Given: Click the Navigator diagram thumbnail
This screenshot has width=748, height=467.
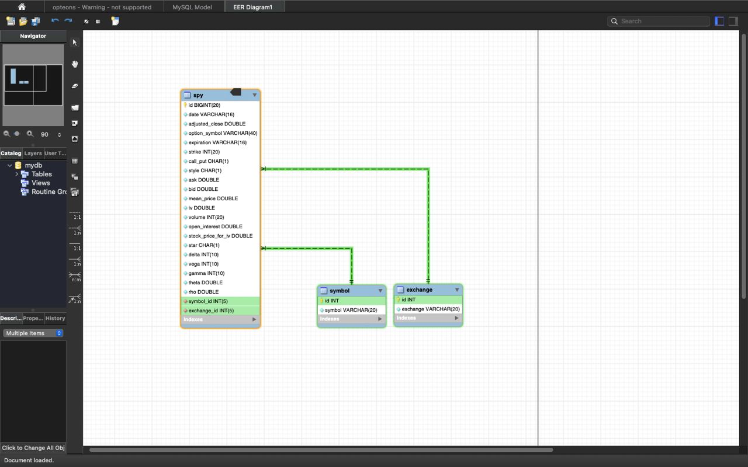Looking at the screenshot, I should tap(33, 85).
